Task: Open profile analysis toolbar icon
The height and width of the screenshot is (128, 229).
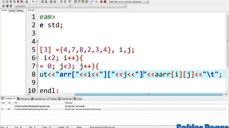Action: [x=101, y=1]
